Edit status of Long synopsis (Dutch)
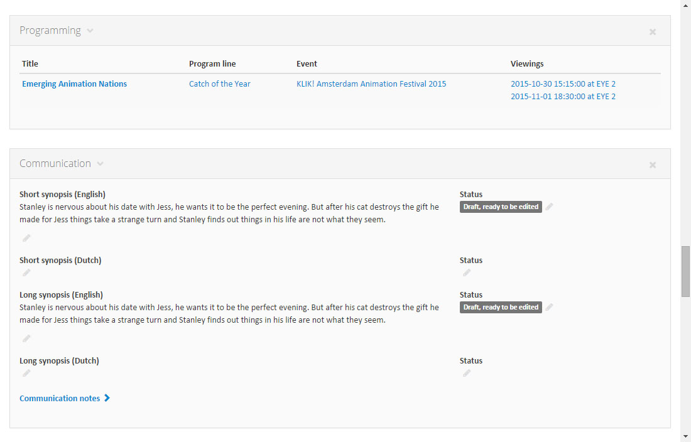This screenshot has width=691, height=442. [x=467, y=373]
